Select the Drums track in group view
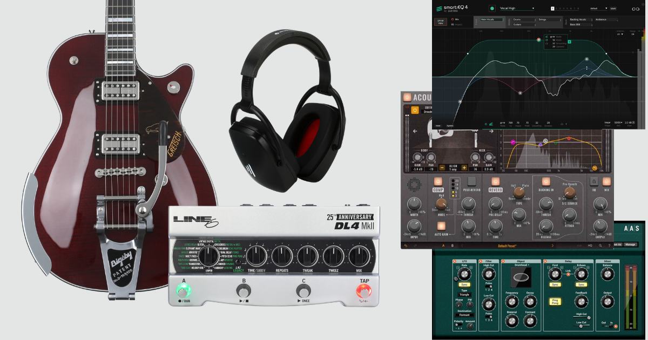The height and width of the screenshot is (340, 648). 524,19
